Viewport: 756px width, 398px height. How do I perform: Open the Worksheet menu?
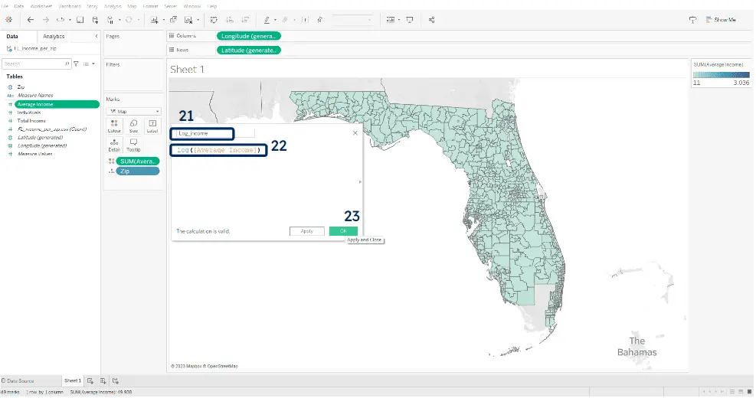tap(41, 5)
